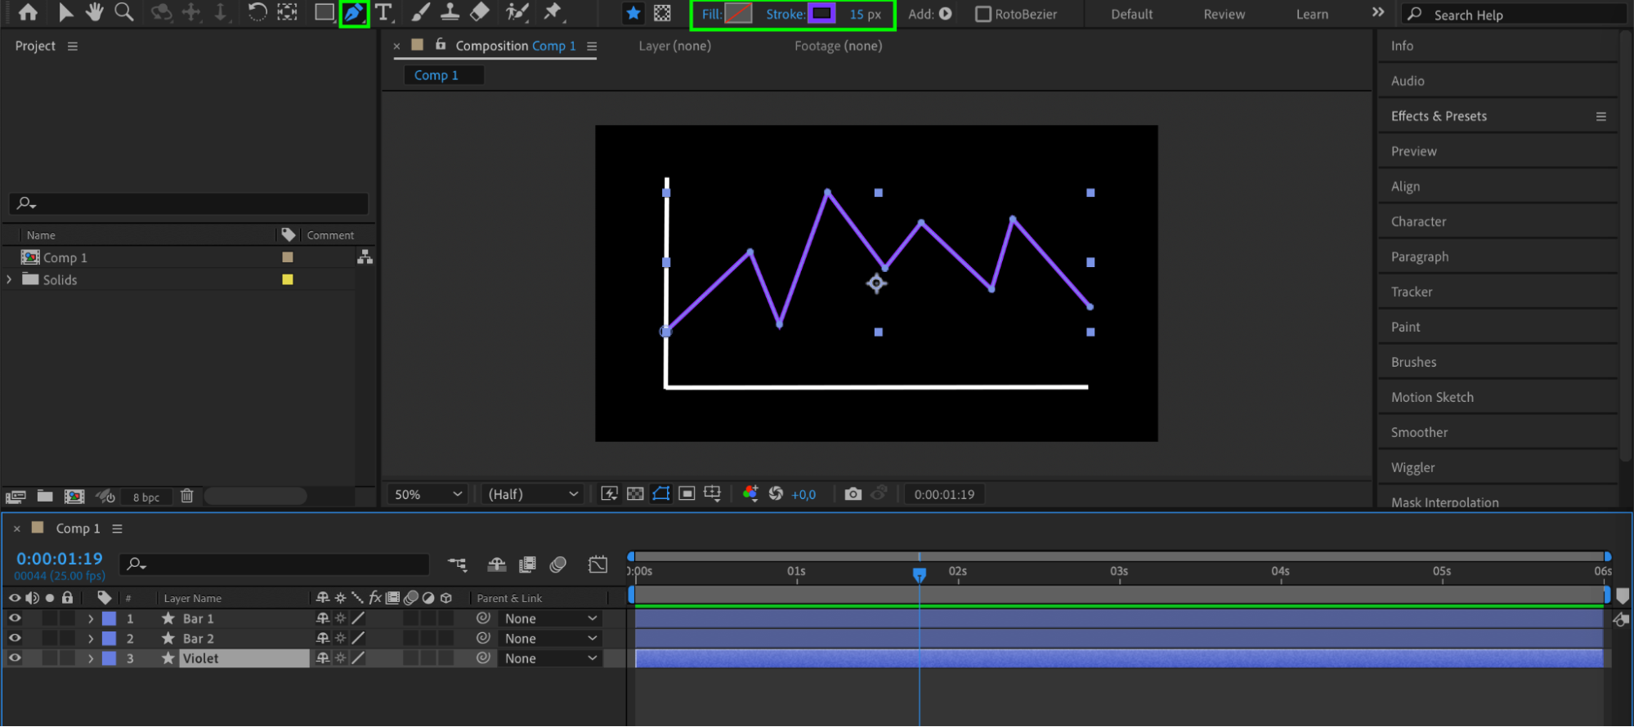Select the Pen tool
This screenshot has width=1634, height=727.
(x=353, y=13)
